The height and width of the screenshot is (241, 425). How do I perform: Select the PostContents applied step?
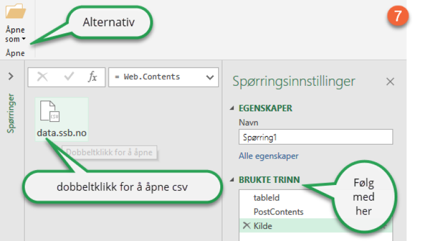[x=278, y=212]
